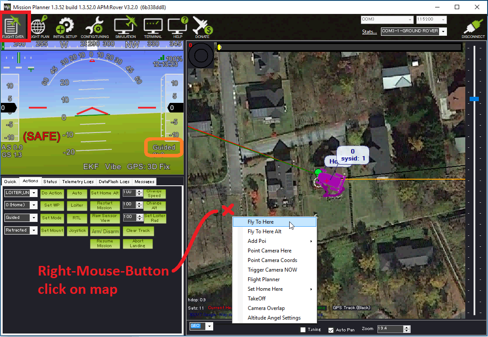Open the Guided mode dropdown

click(x=34, y=218)
